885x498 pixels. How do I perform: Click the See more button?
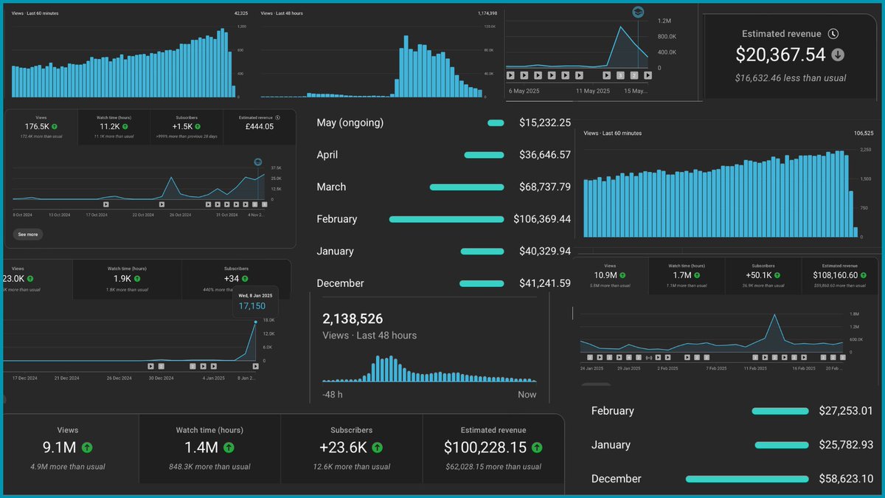point(28,234)
